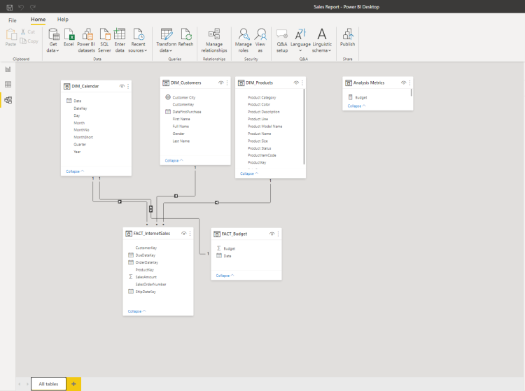This screenshot has width=525, height=391.
Task: Select the Home ribbon tab
Action: (38, 20)
